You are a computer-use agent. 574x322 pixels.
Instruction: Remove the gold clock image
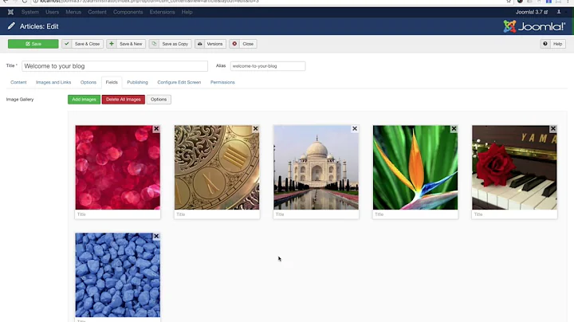(x=256, y=129)
